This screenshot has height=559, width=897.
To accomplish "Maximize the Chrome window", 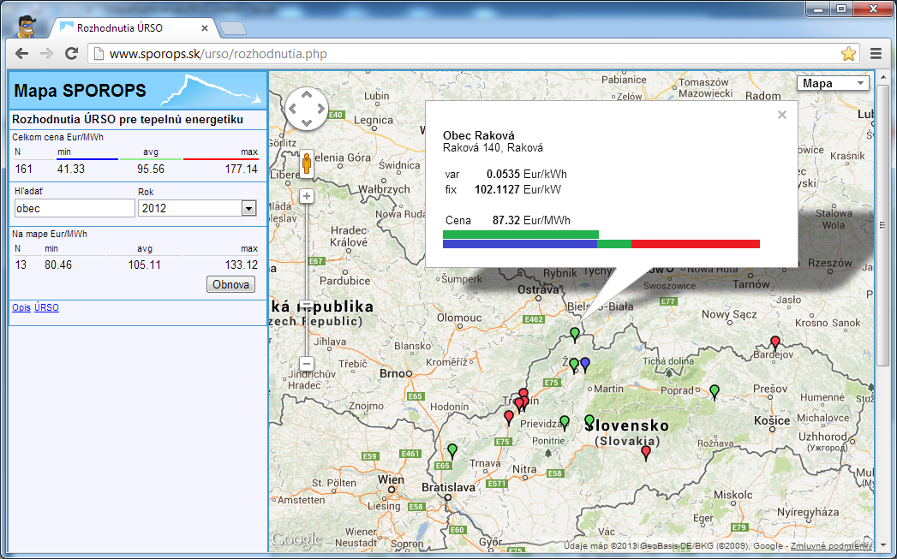I will pos(841,9).
